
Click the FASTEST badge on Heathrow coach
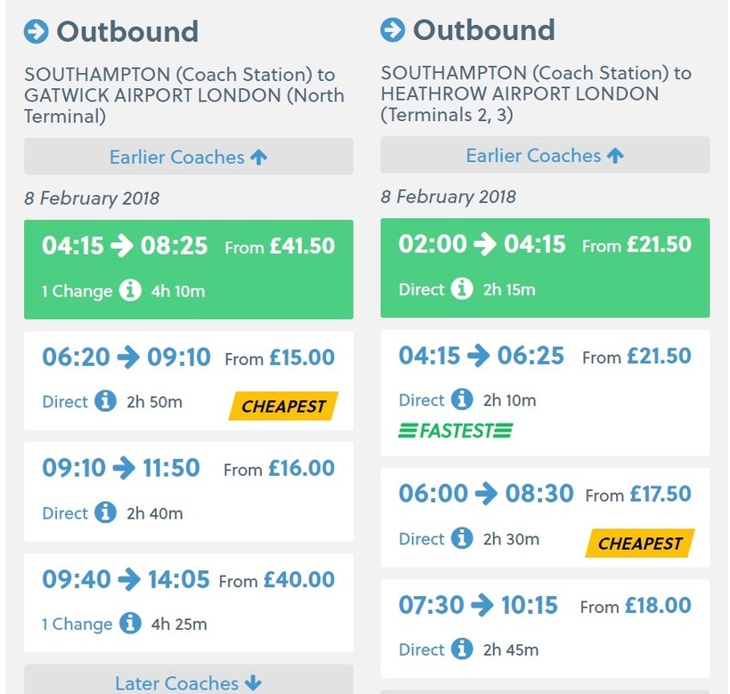click(x=455, y=432)
